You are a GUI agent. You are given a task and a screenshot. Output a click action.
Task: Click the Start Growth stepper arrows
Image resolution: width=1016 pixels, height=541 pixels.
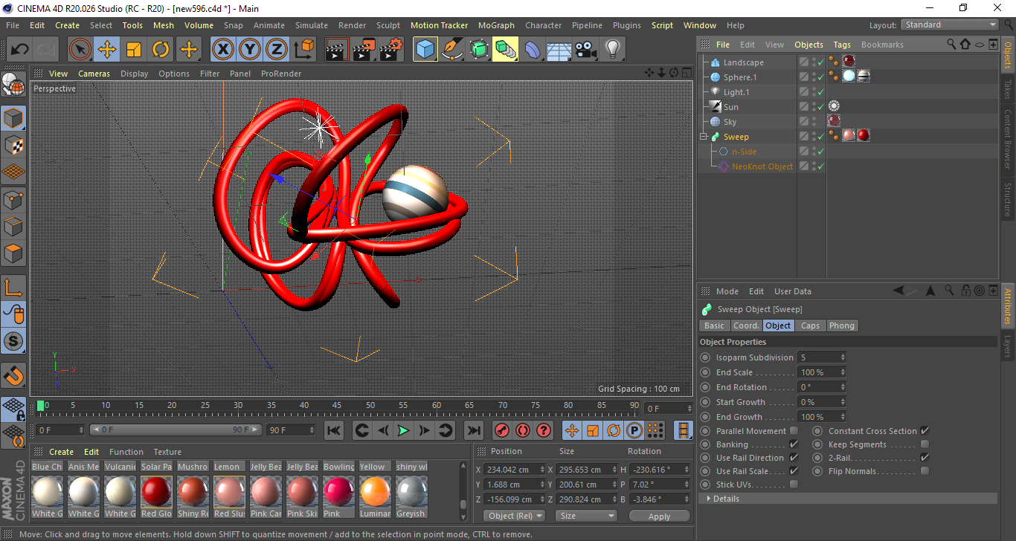tap(843, 402)
